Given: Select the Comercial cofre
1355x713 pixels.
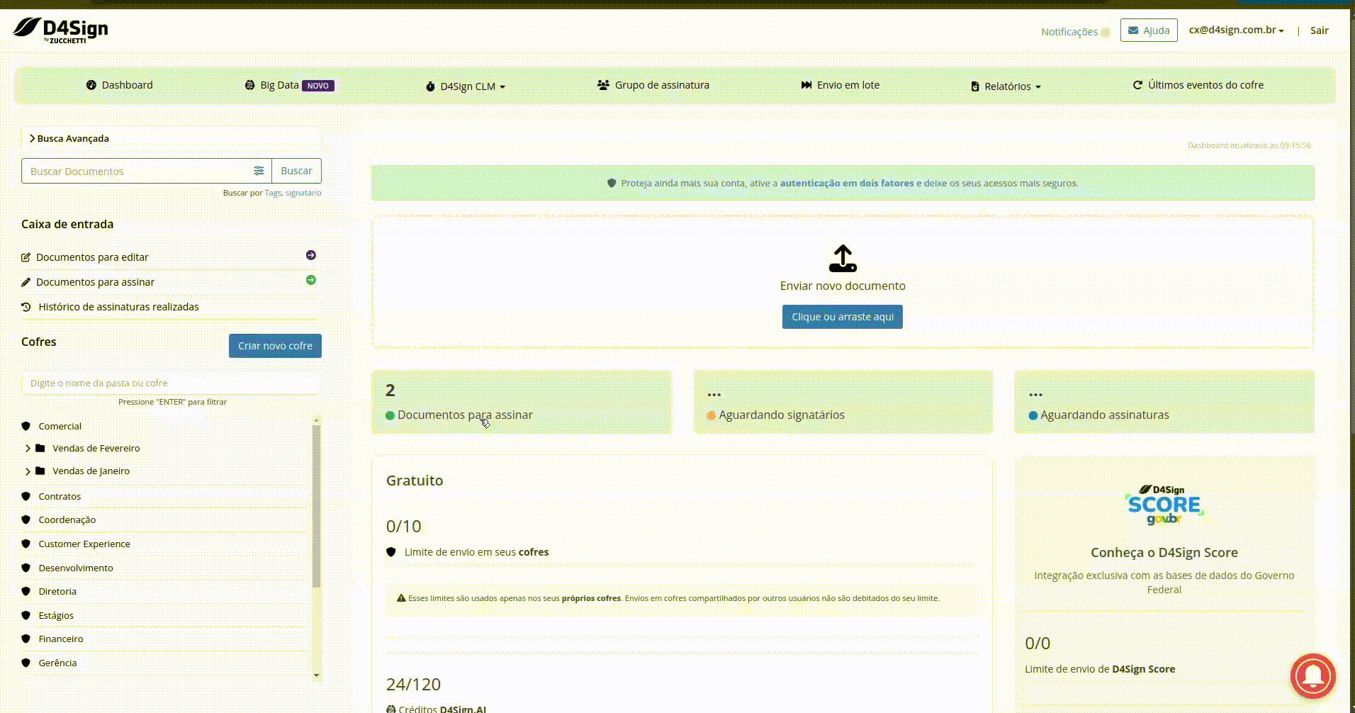Looking at the screenshot, I should (x=60, y=426).
